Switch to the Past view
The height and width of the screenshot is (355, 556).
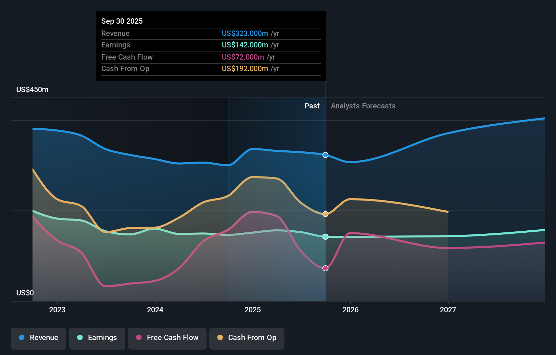pyautogui.click(x=312, y=106)
